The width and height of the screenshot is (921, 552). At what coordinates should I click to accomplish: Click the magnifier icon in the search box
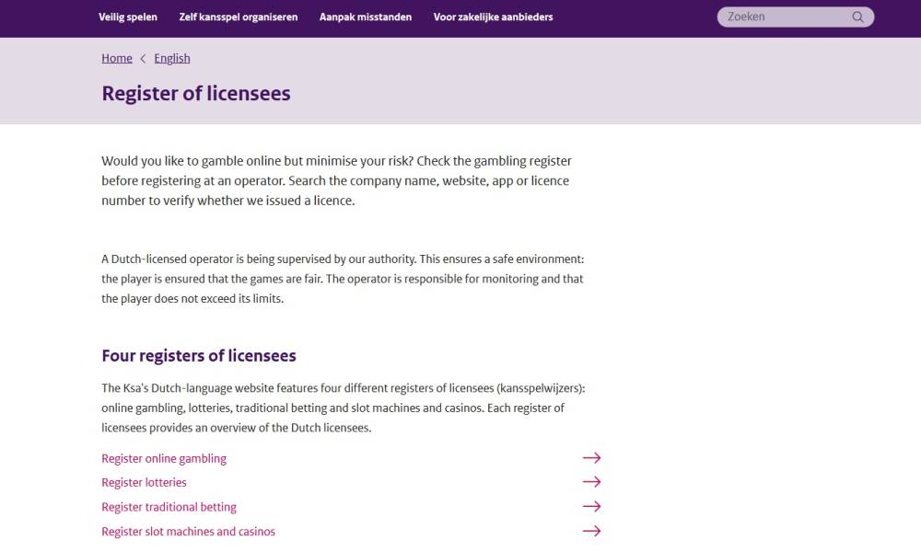tap(858, 17)
